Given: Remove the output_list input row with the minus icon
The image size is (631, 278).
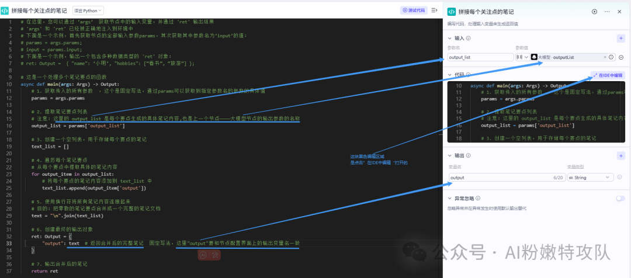Looking at the screenshot, I should click(621, 57).
